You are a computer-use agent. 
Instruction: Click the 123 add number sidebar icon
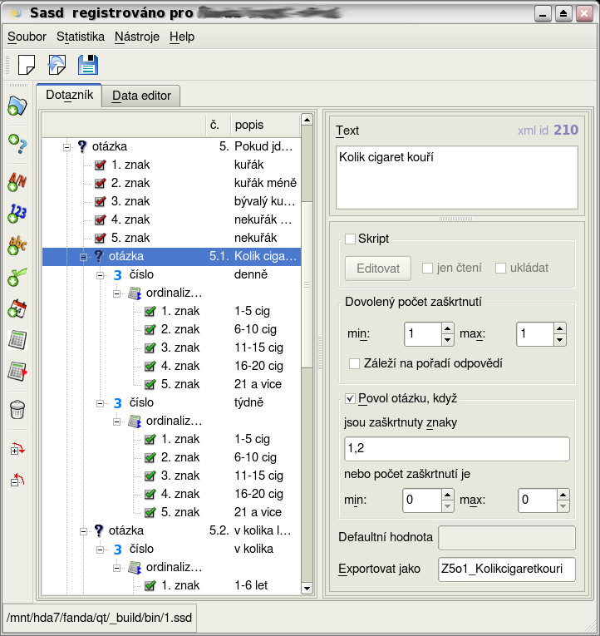pos(17,213)
